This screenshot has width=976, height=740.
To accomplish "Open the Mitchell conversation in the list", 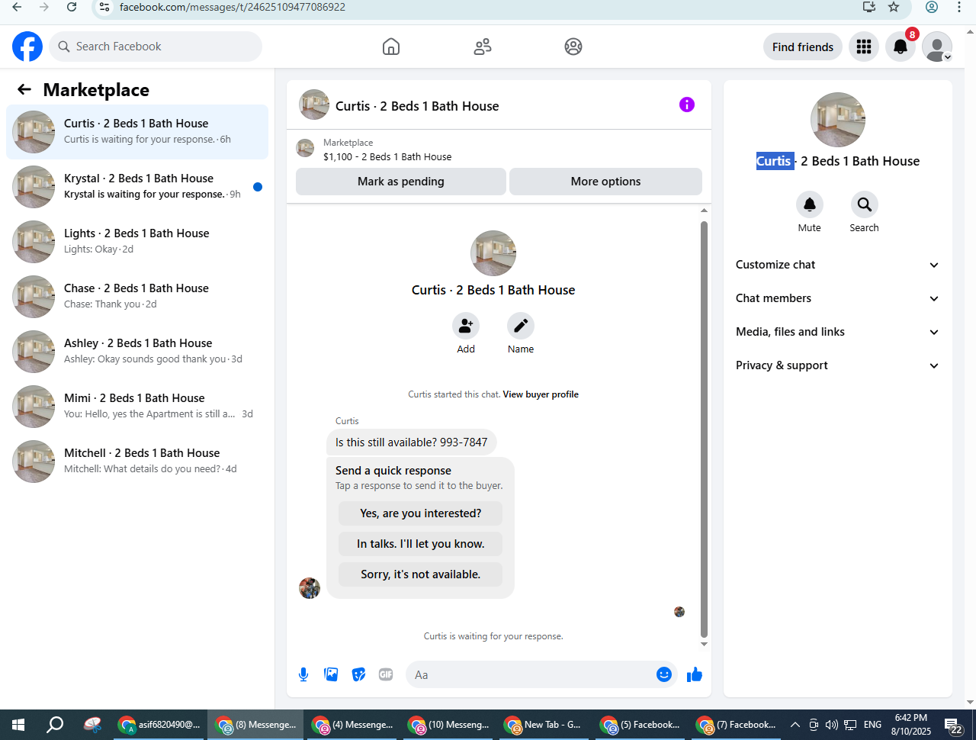I will [x=137, y=462].
